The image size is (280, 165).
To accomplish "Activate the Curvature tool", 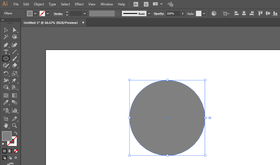I will pos(15,45).
